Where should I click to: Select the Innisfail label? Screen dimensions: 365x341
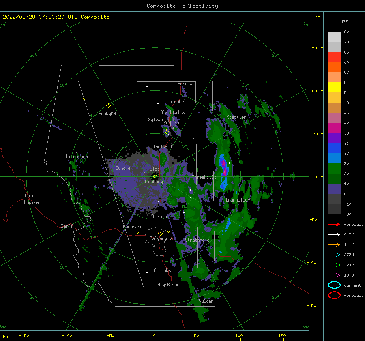pyautogui.click(x=164, y=147)
